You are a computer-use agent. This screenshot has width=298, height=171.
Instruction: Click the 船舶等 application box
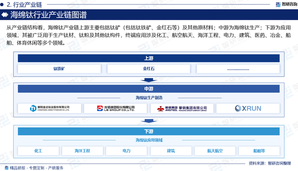point(259,151)
